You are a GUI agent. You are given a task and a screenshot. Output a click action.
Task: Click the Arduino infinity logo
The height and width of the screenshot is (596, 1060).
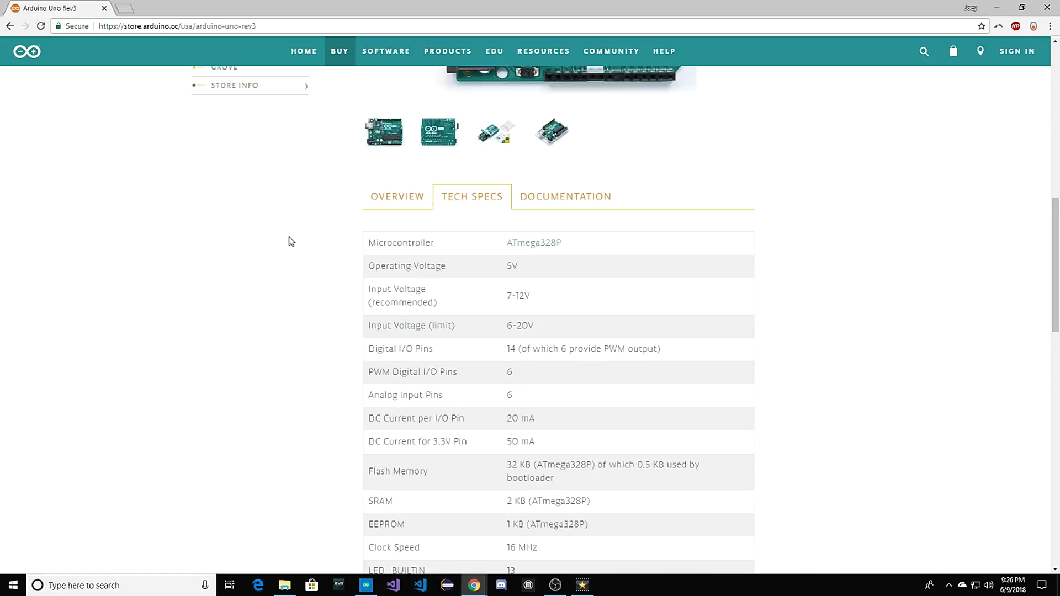coord(27,51)
